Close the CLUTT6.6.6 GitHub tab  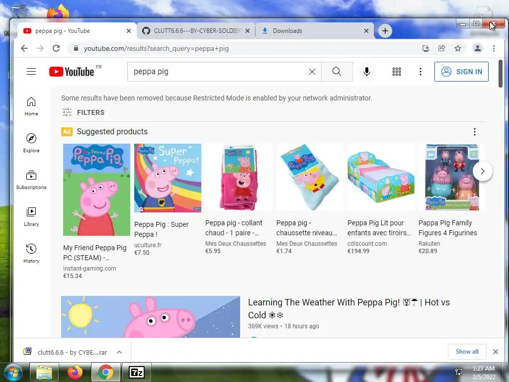click(x=248, y=31)
